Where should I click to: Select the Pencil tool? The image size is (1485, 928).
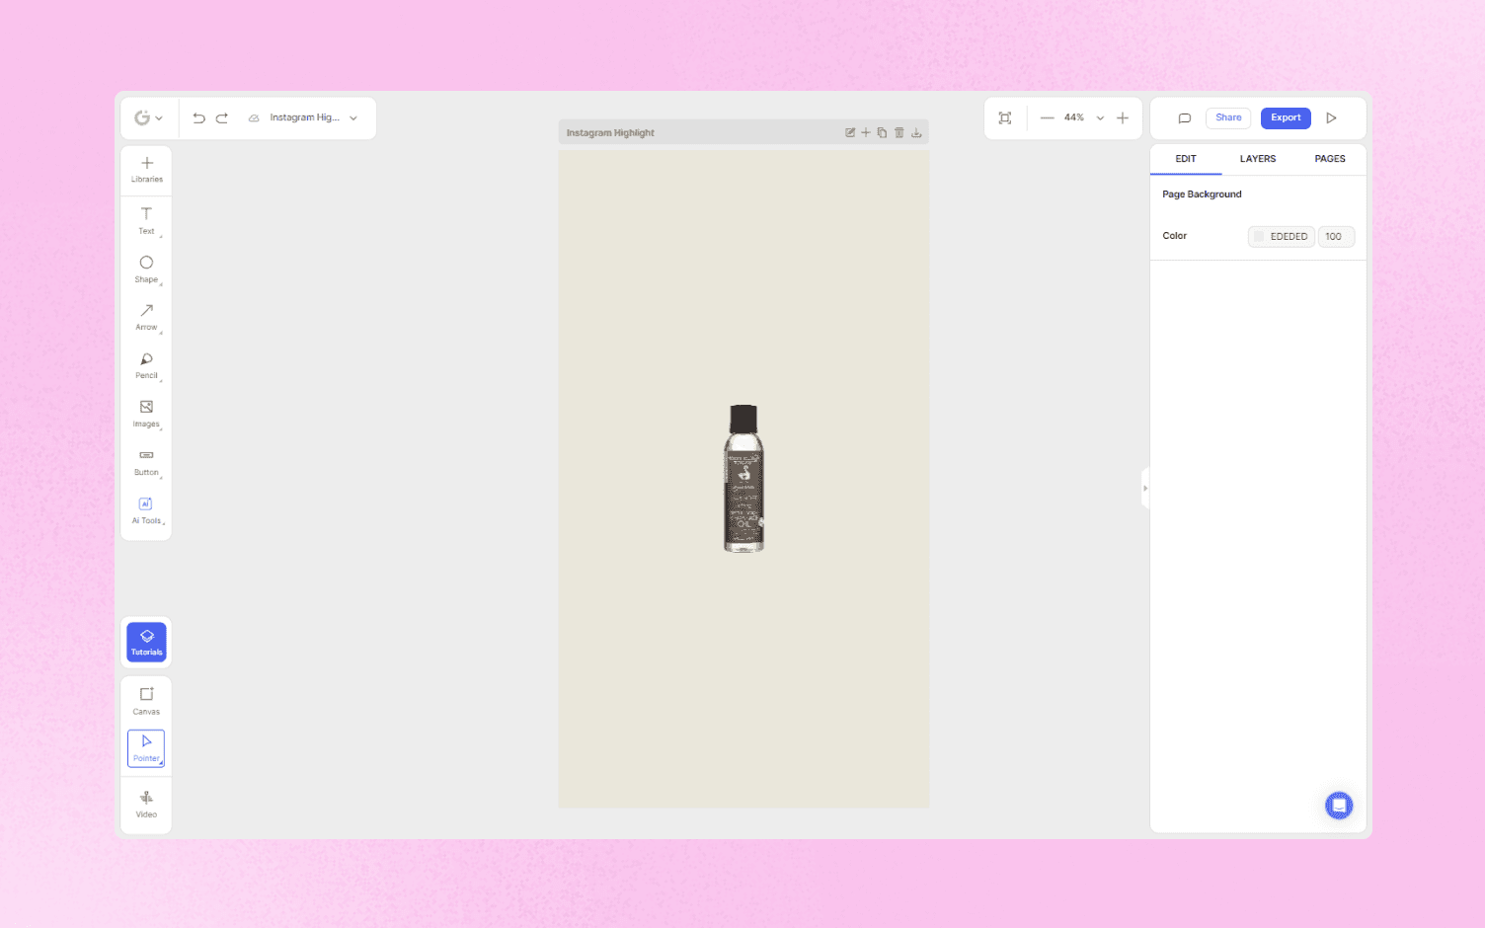coord(146,364)
